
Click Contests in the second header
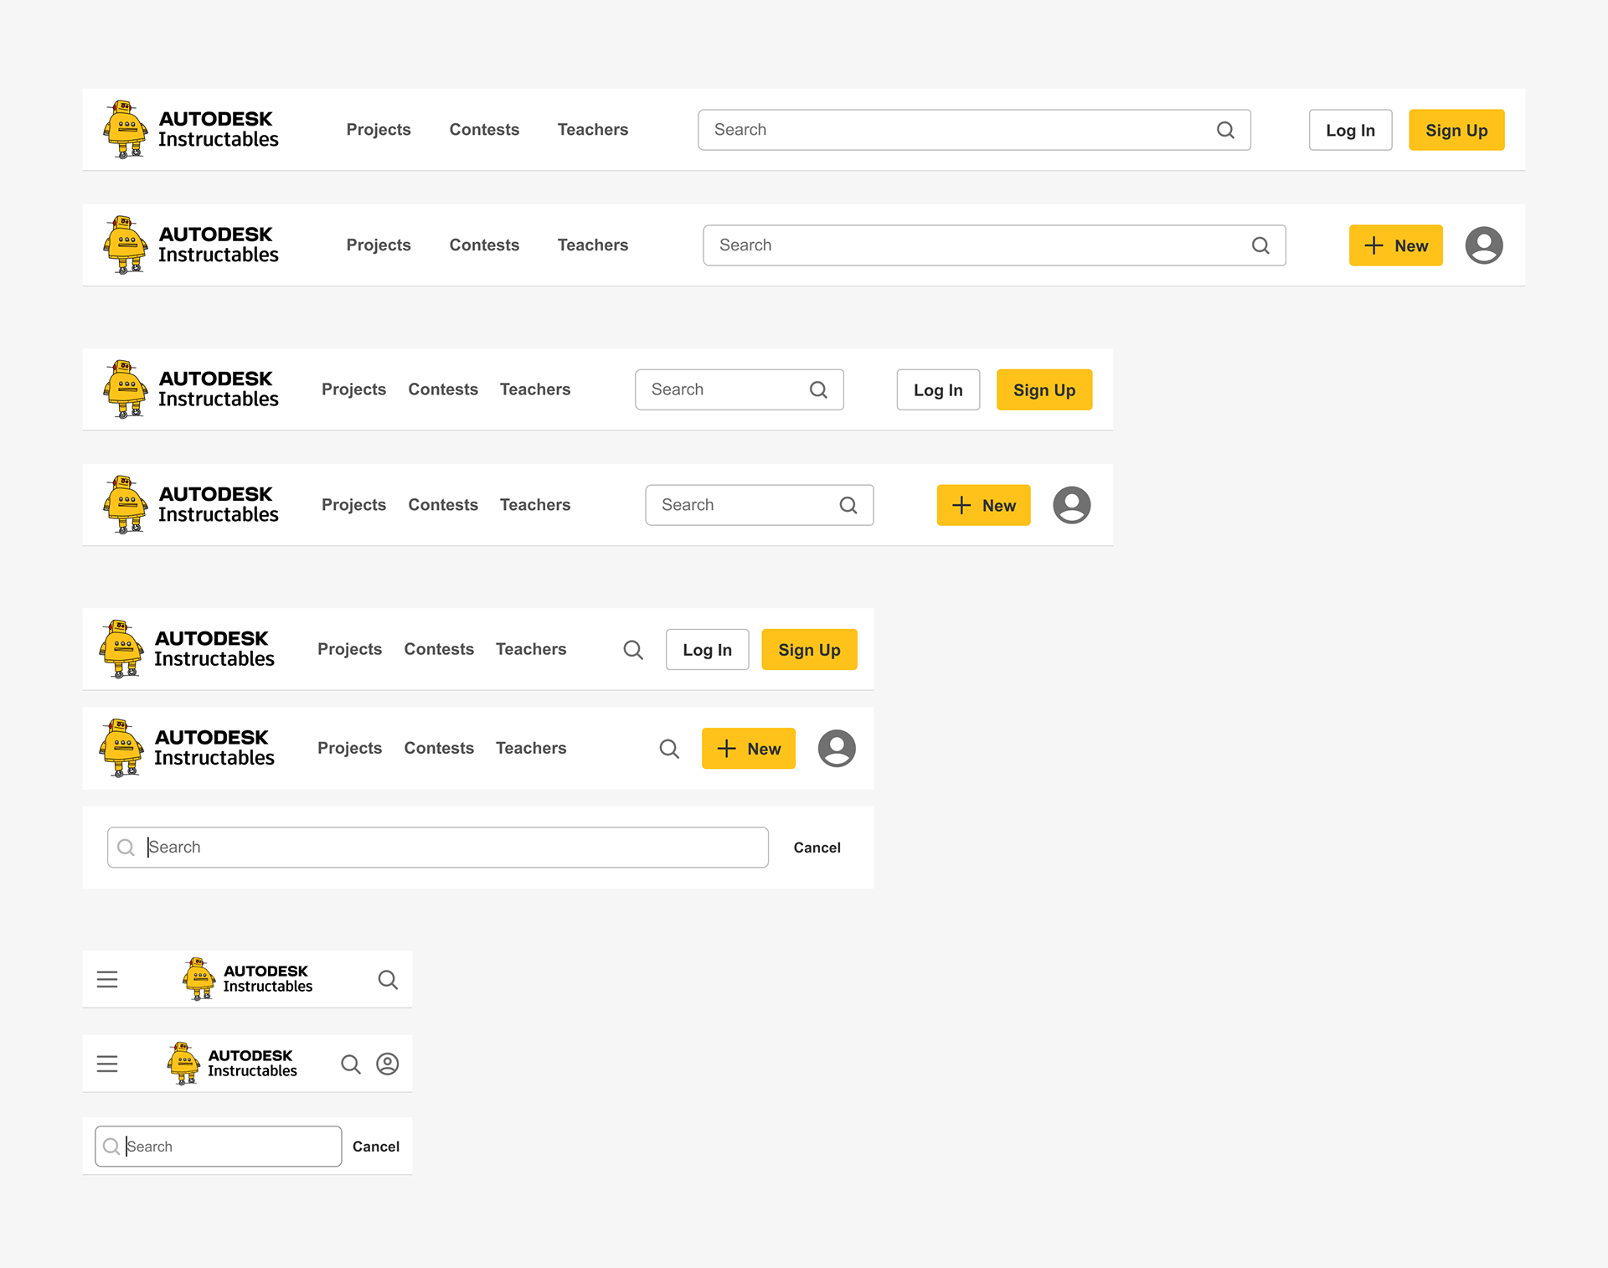pos(484,245)
